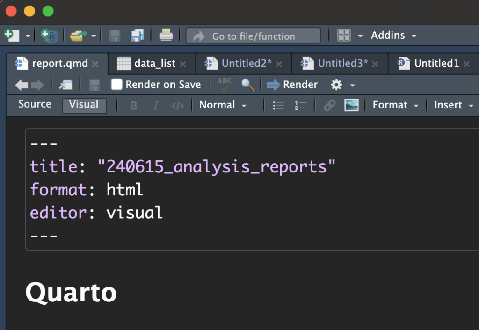Viewport: 479px width, 330px height.
Task: Click the Insert Image icon
Action: click(351, 105)
